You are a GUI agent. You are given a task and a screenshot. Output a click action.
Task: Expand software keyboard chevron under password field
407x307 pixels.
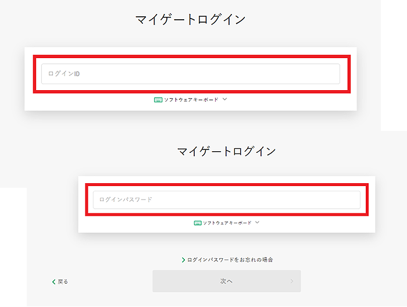click(x=257, y=222)
